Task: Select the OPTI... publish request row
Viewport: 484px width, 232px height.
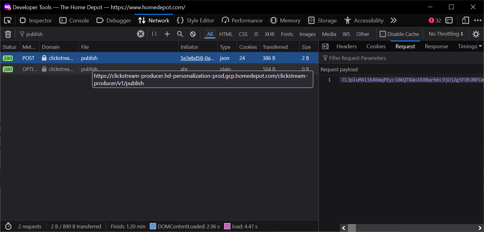Action: click(x=159, y=69)
